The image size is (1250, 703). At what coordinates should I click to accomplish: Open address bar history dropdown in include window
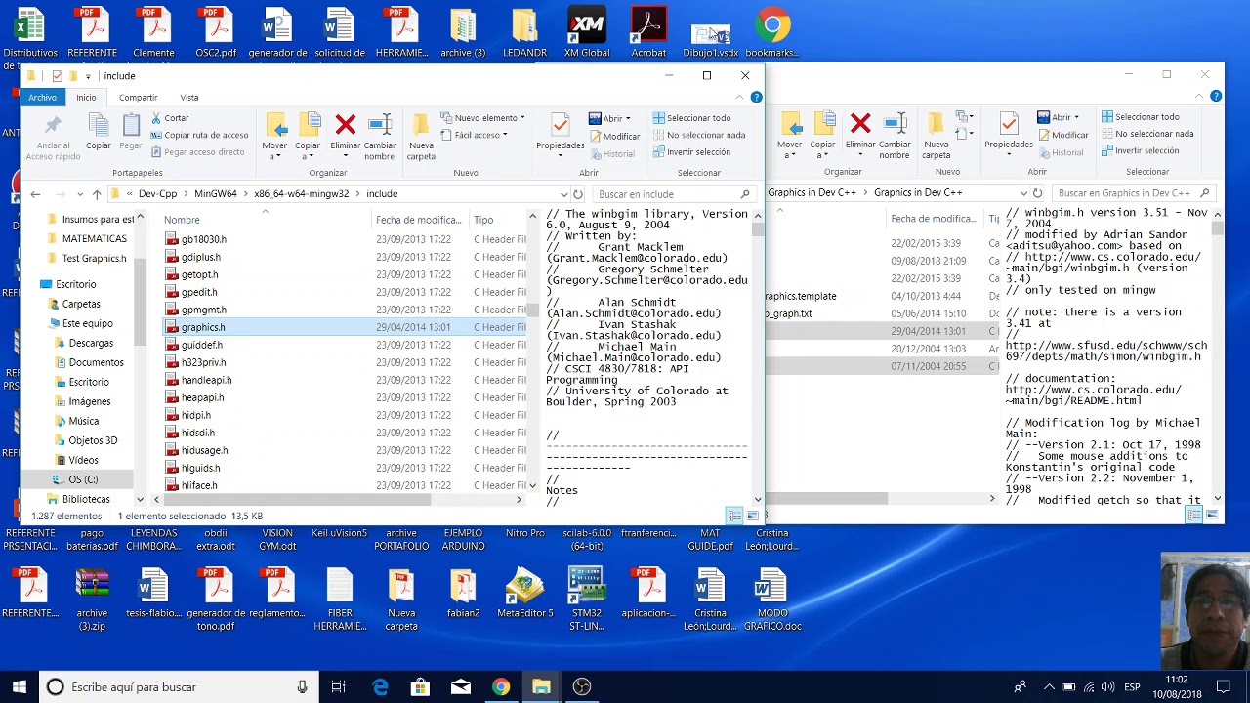pos(563,194)
